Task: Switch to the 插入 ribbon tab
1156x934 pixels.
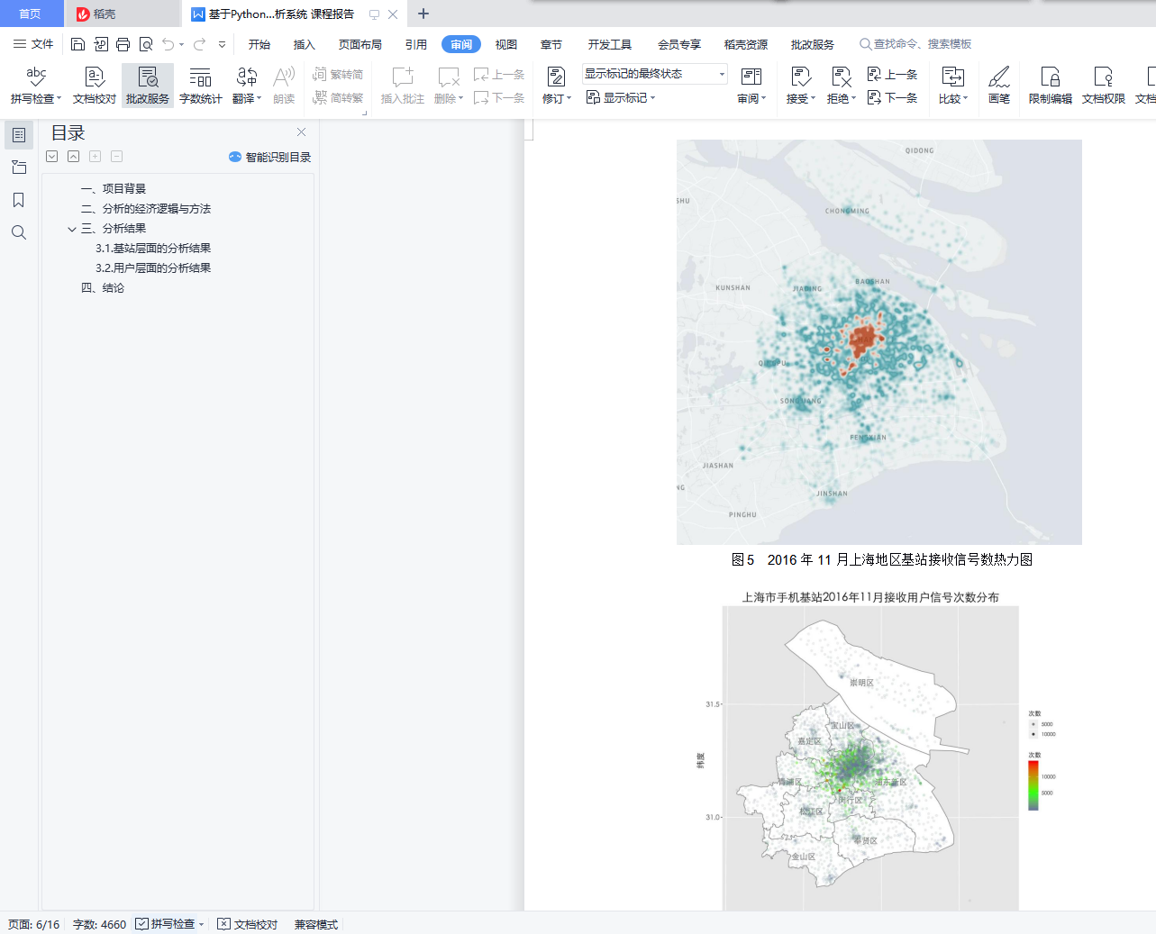Action: click(304, 44)
